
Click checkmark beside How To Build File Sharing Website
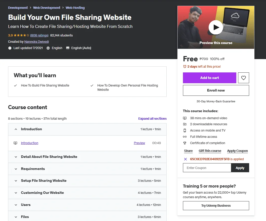pyautogui.click(x=15, y=85)
